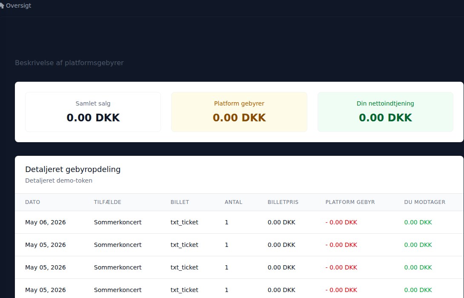
Task: Click Sommerkoncert in the May 06 row
Action: pyautogui.click(x=118, y=222)
